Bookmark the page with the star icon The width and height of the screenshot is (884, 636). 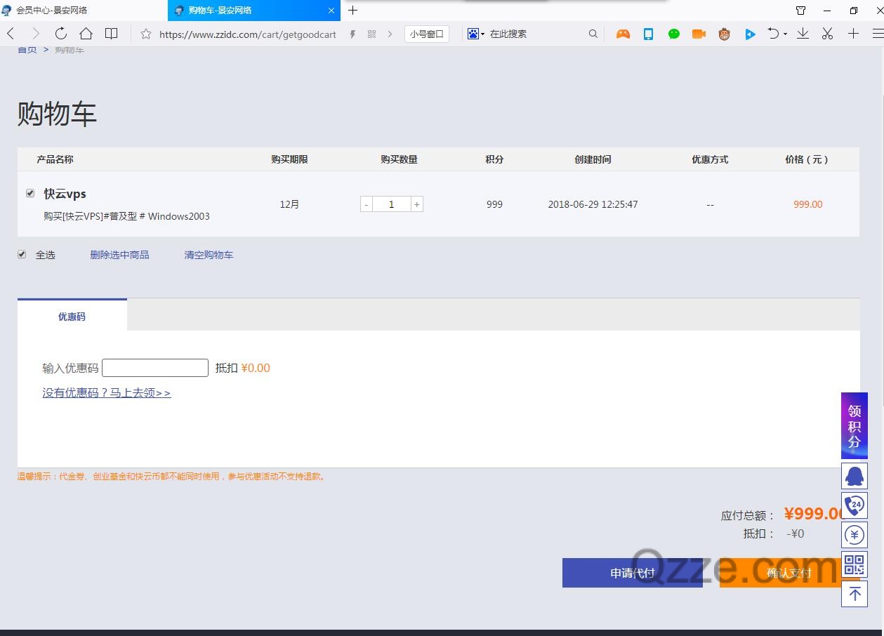point(145,34)
